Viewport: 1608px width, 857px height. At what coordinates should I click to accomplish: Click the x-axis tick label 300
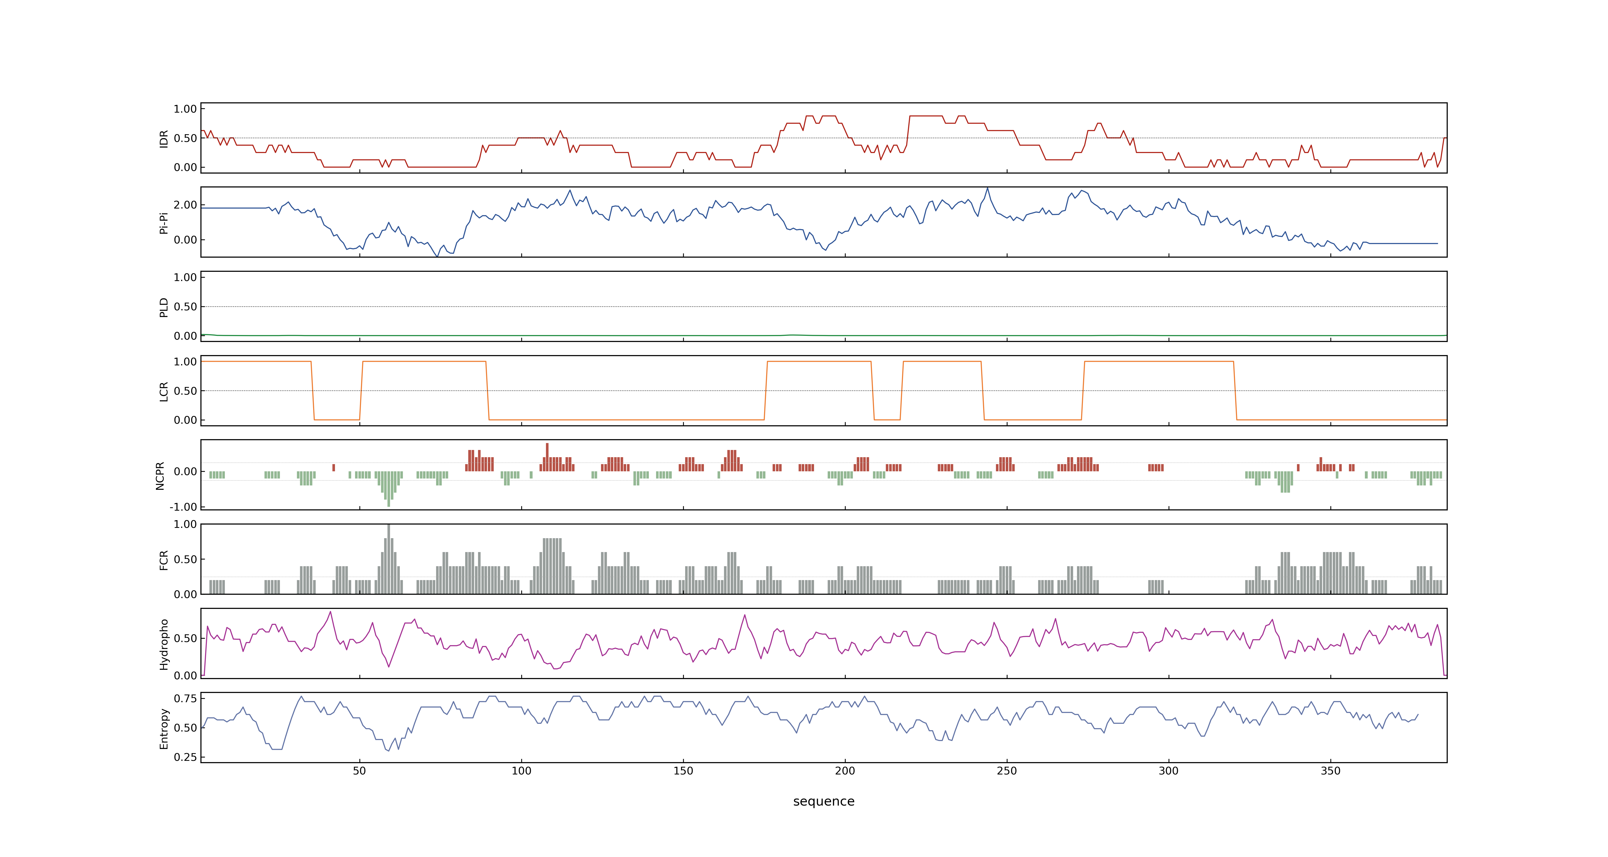coord(1169,771)
